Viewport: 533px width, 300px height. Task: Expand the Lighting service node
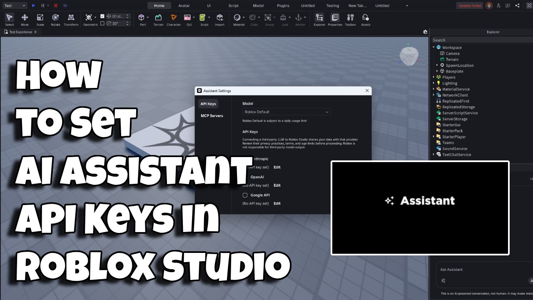coord(433,83)
